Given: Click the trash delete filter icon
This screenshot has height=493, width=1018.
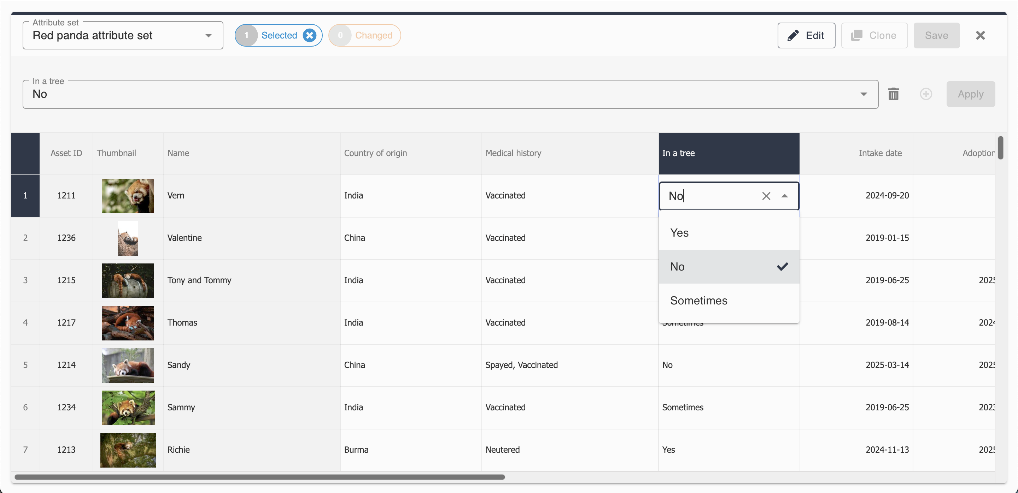Looking at the screenshot, I should click(x=893, y=94).
